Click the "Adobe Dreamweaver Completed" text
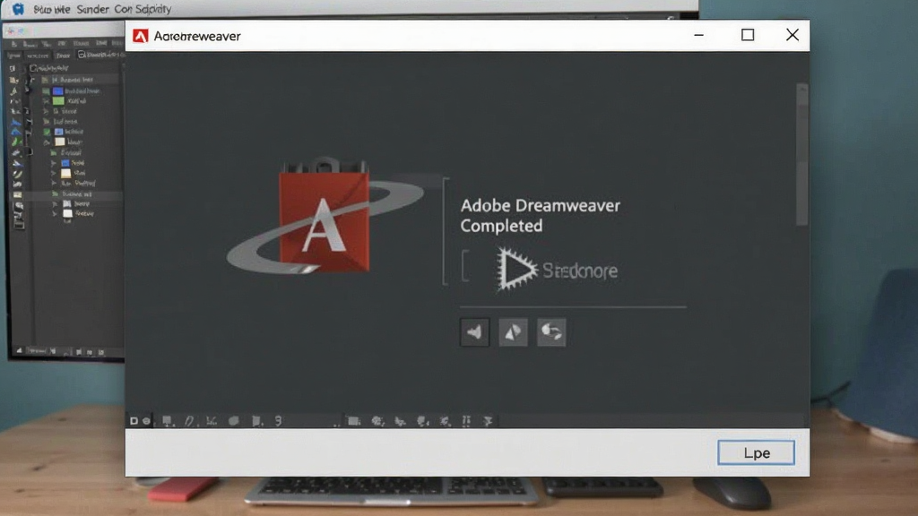This screenshot has width=918, height=516. pos(540,215)
